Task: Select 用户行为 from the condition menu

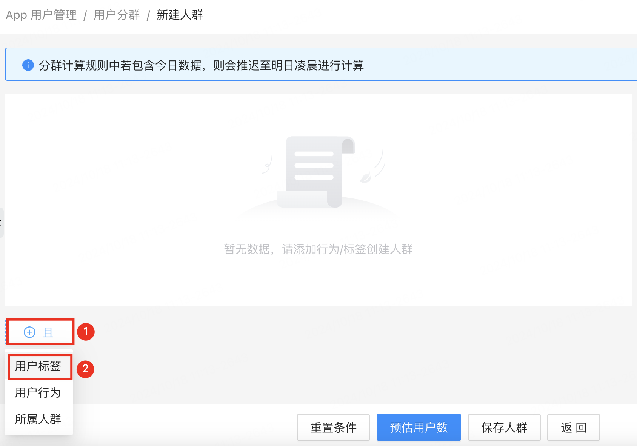Action: 38,393
